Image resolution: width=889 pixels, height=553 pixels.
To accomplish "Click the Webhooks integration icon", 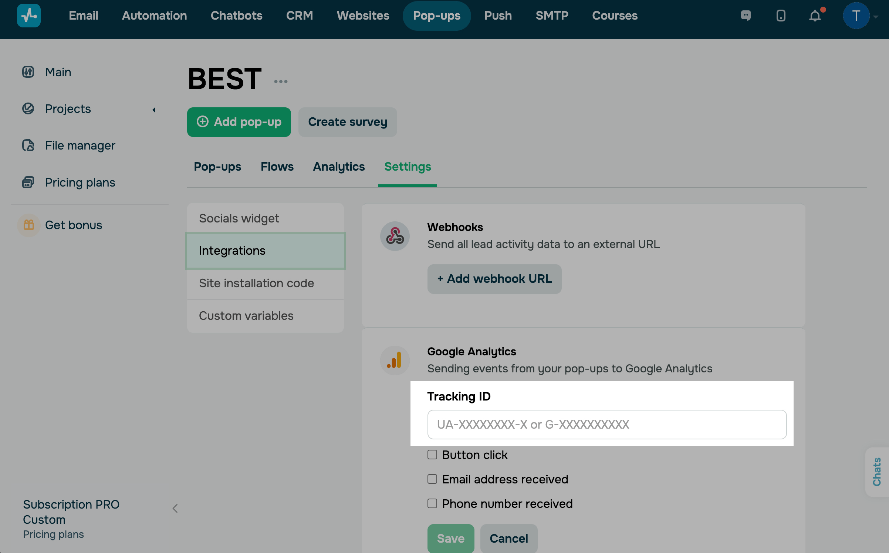I will coord(395,236).
